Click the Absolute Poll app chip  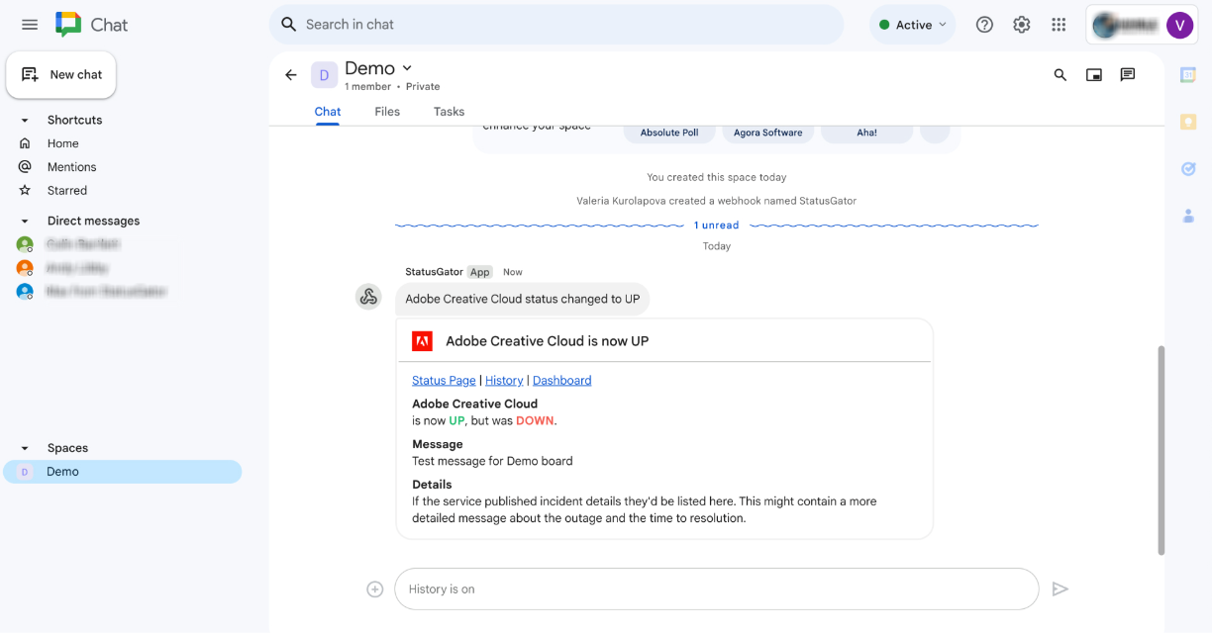[x=669, y=133]
